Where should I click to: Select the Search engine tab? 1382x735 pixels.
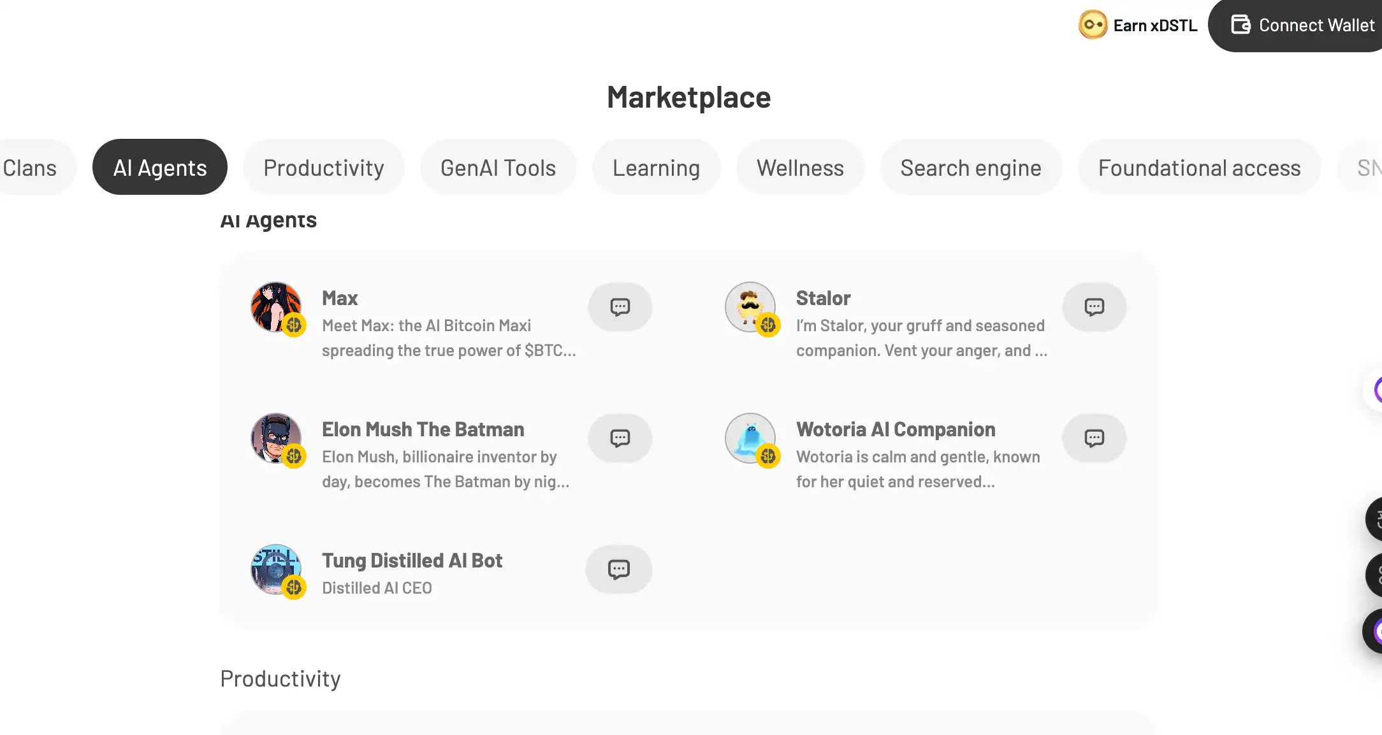click(x=970, y=168)
